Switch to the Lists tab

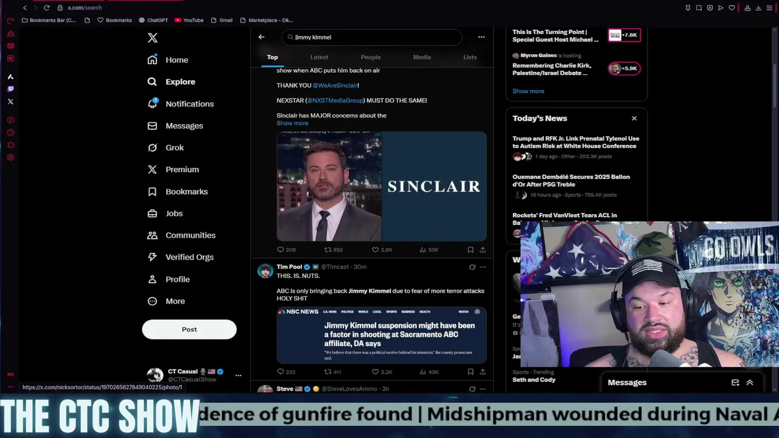pyautogui.click(x=470, y=57)
